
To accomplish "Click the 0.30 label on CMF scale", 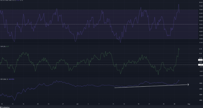I will click(201, 49).
